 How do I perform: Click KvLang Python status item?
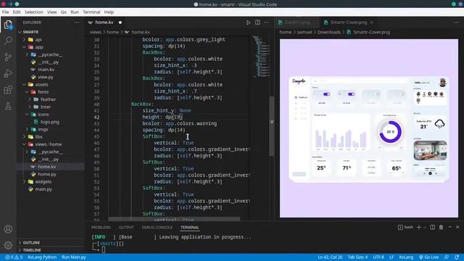42,257
